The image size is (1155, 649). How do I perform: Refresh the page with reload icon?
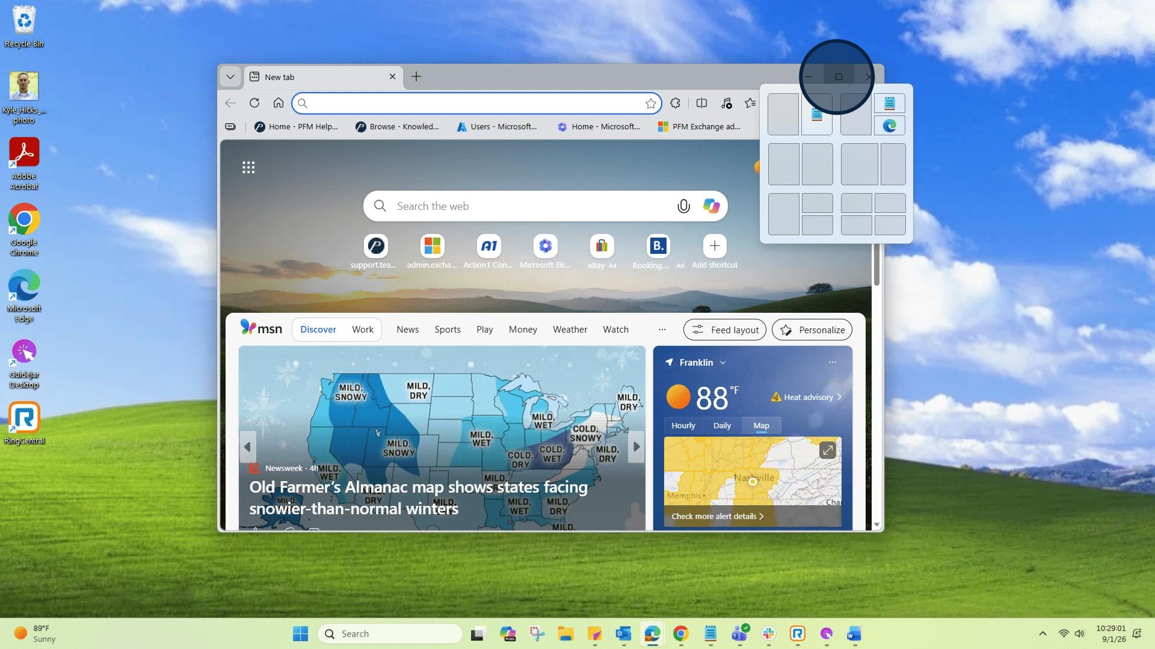(254, 103)
